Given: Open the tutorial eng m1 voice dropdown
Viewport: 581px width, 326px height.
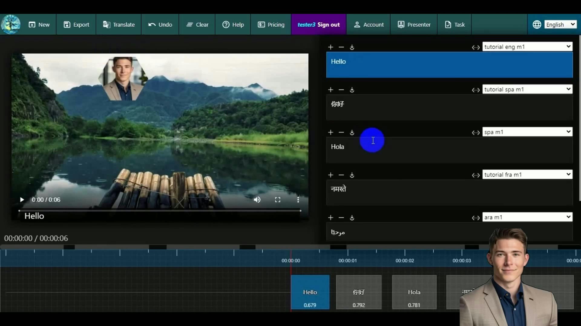Looking at the screenshot, I should click(527, 46).
